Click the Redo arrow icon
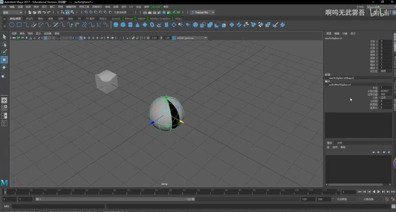This screenshot has height=212, width=396. click(x=49, y=12)
